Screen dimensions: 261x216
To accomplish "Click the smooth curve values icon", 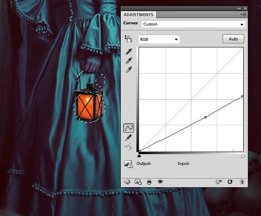I will (x=128, y=146).
